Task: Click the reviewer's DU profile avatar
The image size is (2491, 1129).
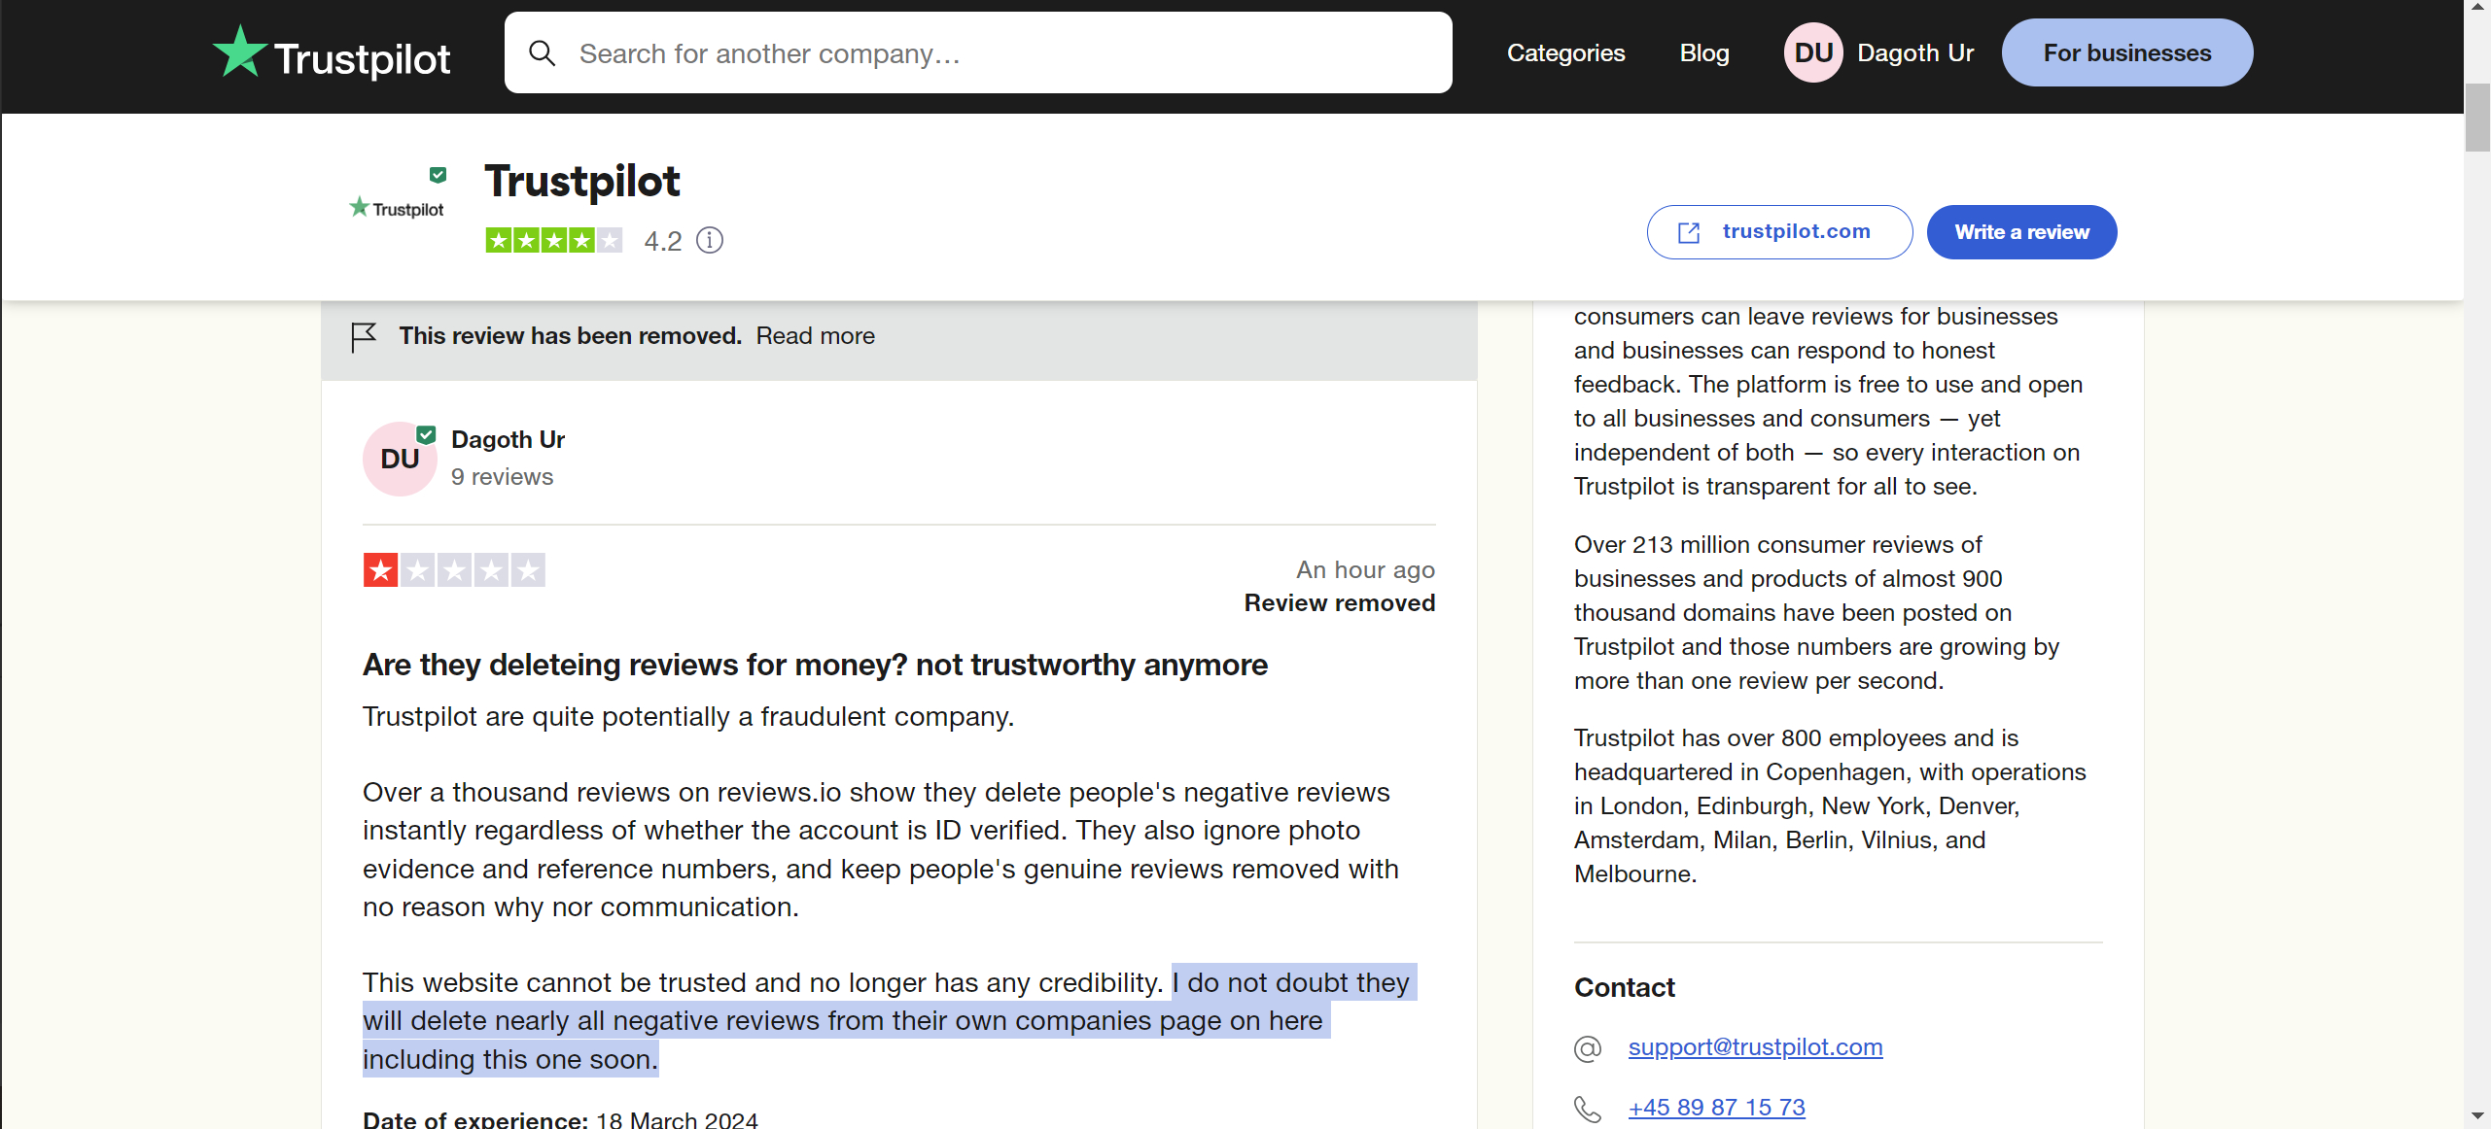Action: (400, 459)
